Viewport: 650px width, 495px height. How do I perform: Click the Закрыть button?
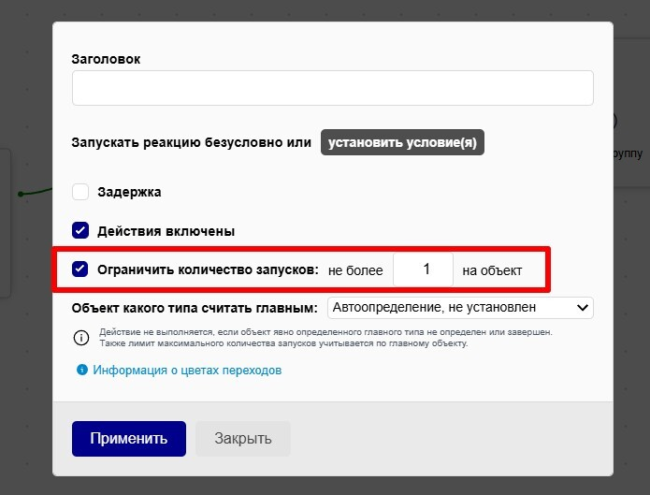pos(243,439)
